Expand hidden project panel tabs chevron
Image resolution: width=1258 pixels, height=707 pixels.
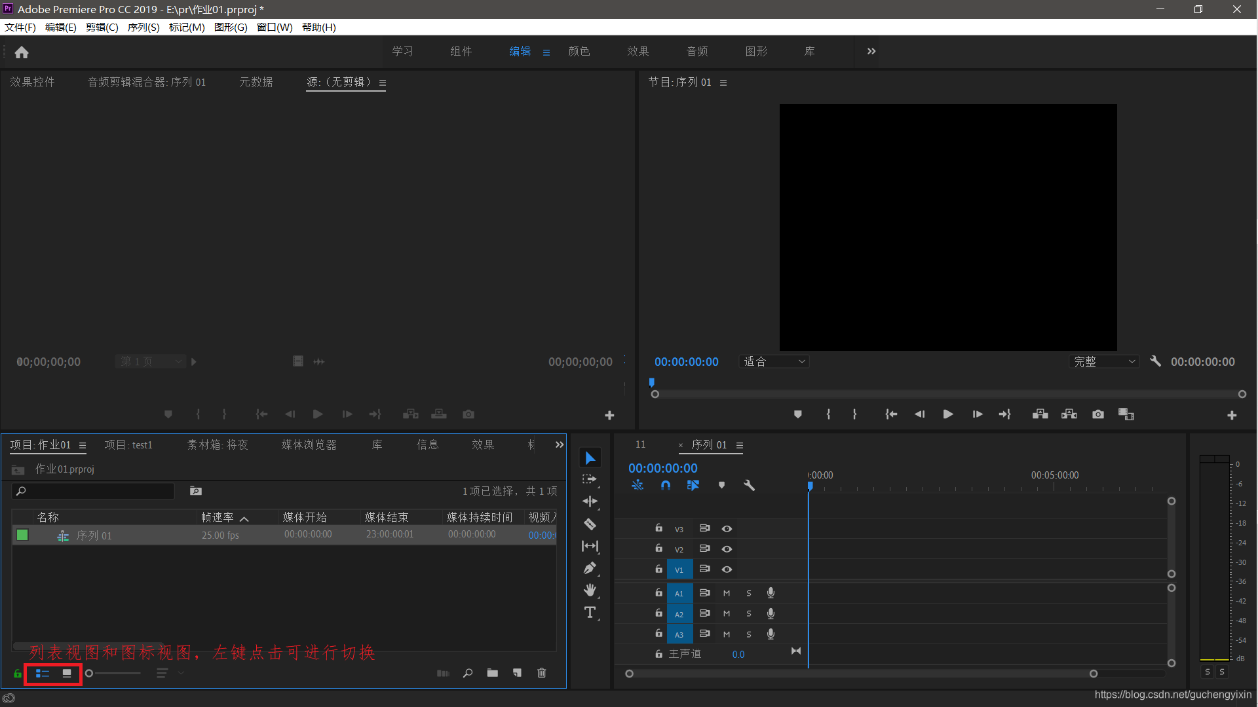[x=559, y=444]
